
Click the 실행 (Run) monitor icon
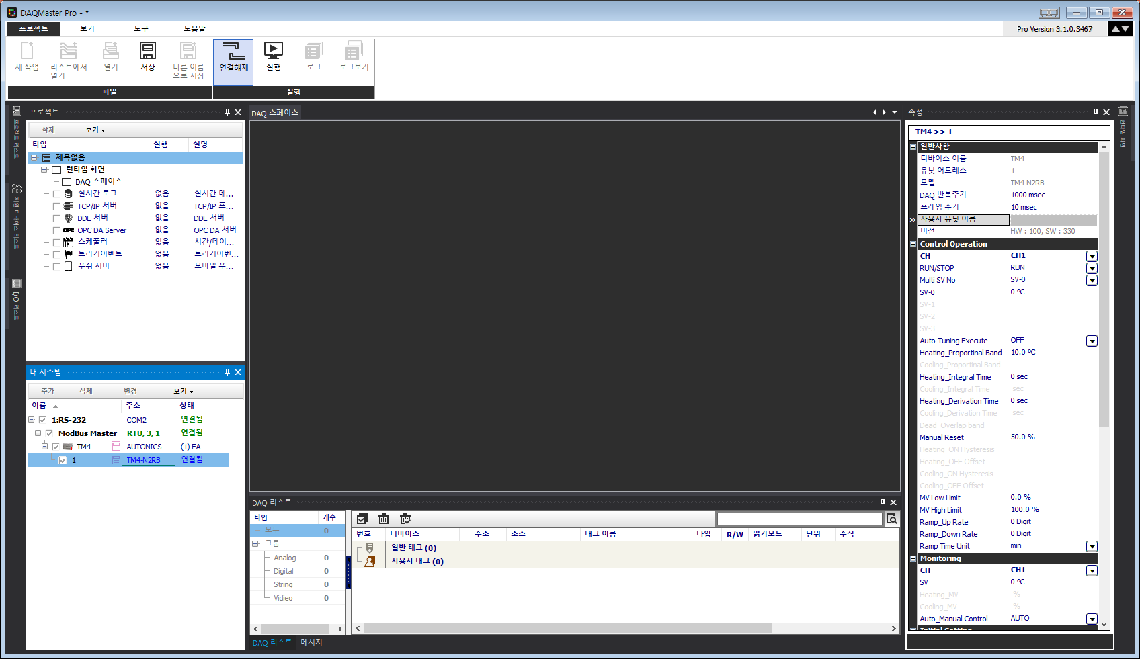(274, 51)
